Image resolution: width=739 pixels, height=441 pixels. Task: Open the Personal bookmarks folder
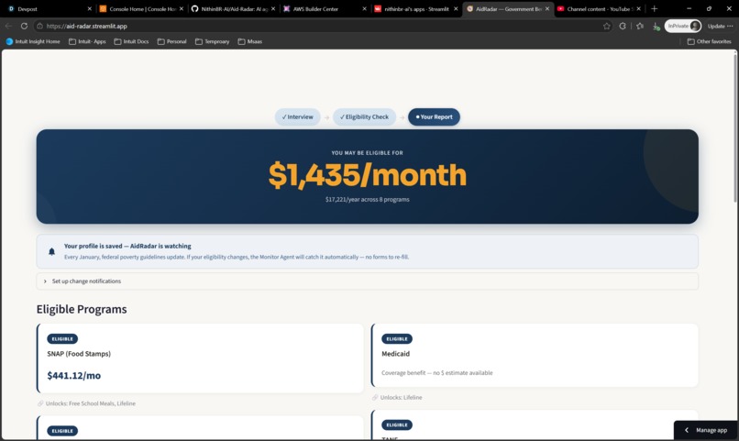pyautogui.click(x=172, y=41)
